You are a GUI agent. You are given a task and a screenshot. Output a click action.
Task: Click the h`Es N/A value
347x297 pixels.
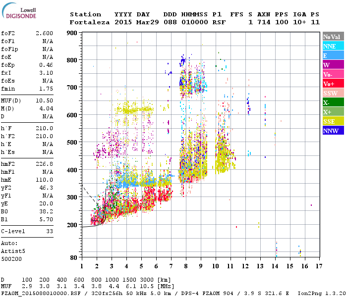[x=48, y=152]
